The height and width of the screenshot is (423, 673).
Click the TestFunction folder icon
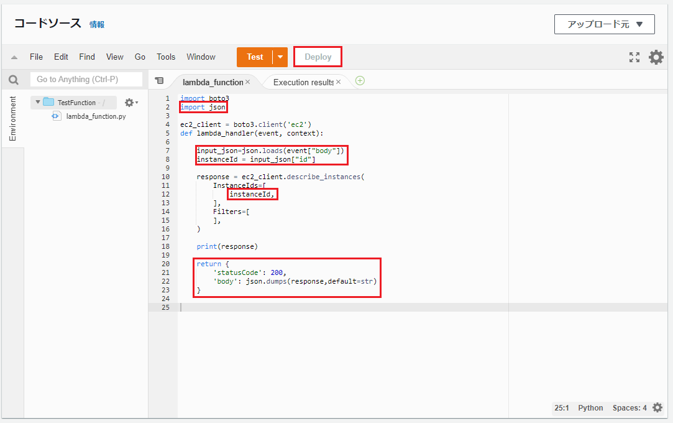tap(48, 102)
